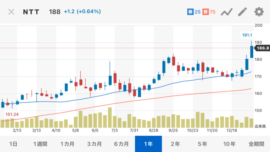Switch chart to 5年 range
270x152 pixels.
[x=202, y=144]
